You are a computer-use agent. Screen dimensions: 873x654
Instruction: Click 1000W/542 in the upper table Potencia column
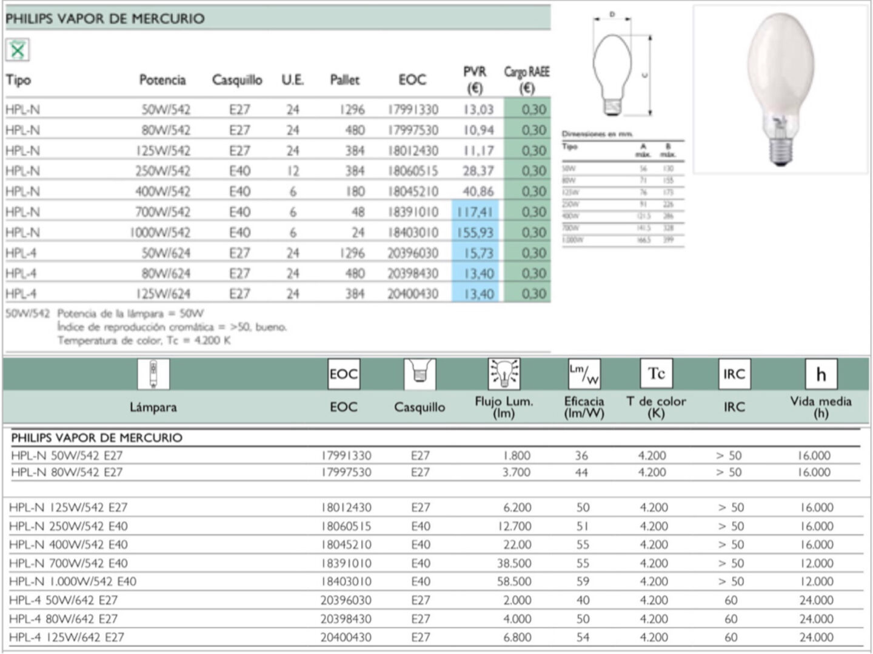[x=160, y=233]
